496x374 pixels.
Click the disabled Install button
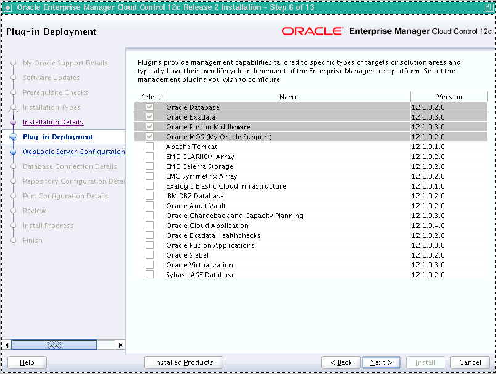pos(426,362)
